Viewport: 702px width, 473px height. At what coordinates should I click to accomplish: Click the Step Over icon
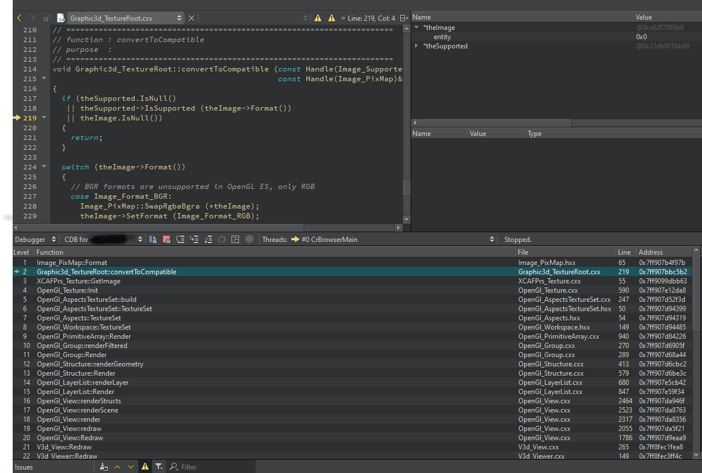[x=180, y=239]
